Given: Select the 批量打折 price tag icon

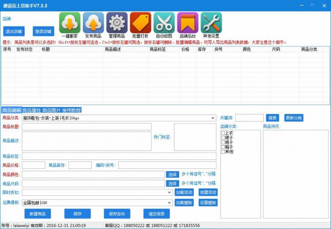Looking at the screenshot, I should [141, 23].
